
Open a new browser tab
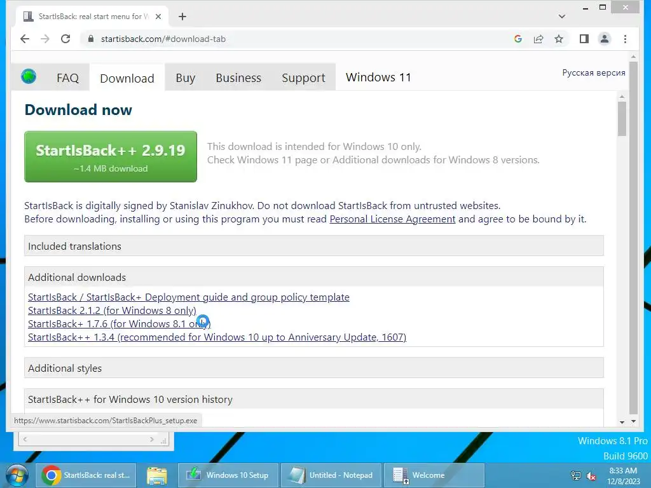pyautogui.click(x=182, y=17)
